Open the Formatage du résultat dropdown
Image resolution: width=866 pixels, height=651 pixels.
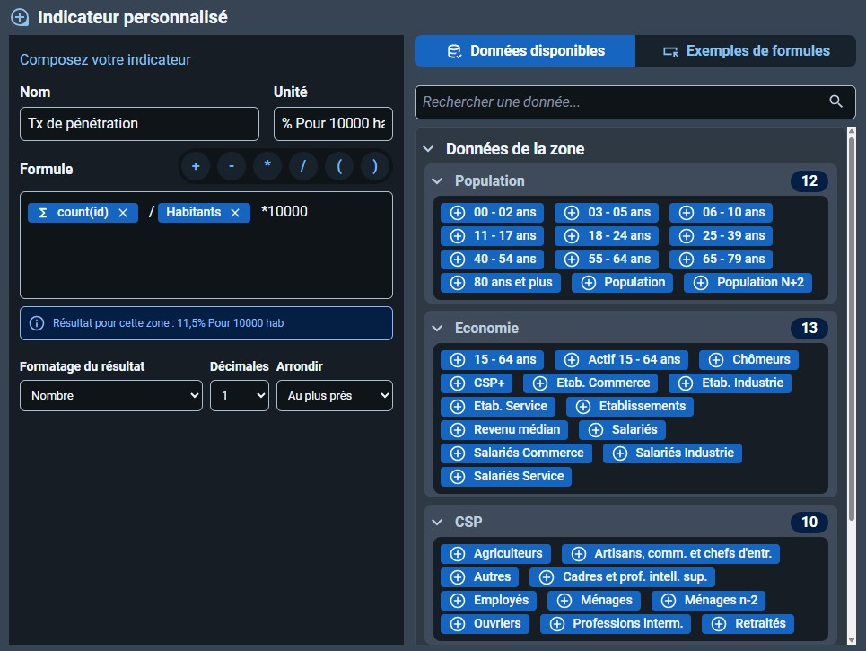coord(111,396)
